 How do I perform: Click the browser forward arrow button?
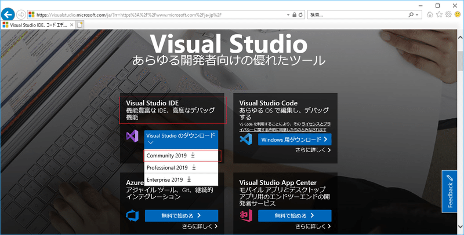pos(21,14)
